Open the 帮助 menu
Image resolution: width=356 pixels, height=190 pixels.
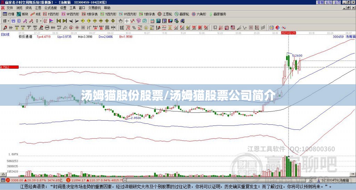click(x=107, y=8)
